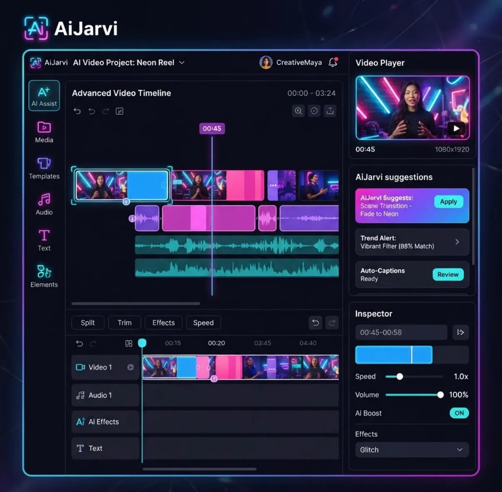Click the Video Player preview thumbnail

click(413, 108)
